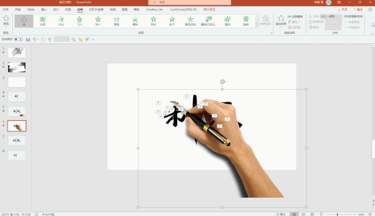Click the format painter brush in the quick-access toolbar
The image size is (375, 216).
[x=87, y=39]
